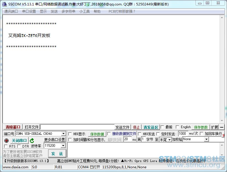Open the 加校验 None dropdown
The width and height of the screenshot is (227, 172).
206,139
